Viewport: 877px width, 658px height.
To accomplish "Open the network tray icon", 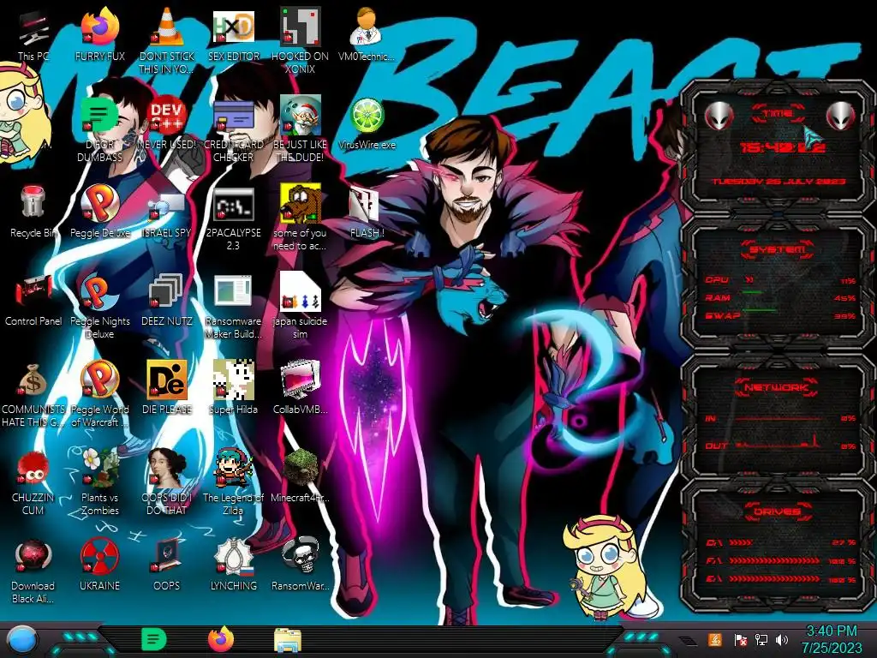I will click(x=761, y=639).
